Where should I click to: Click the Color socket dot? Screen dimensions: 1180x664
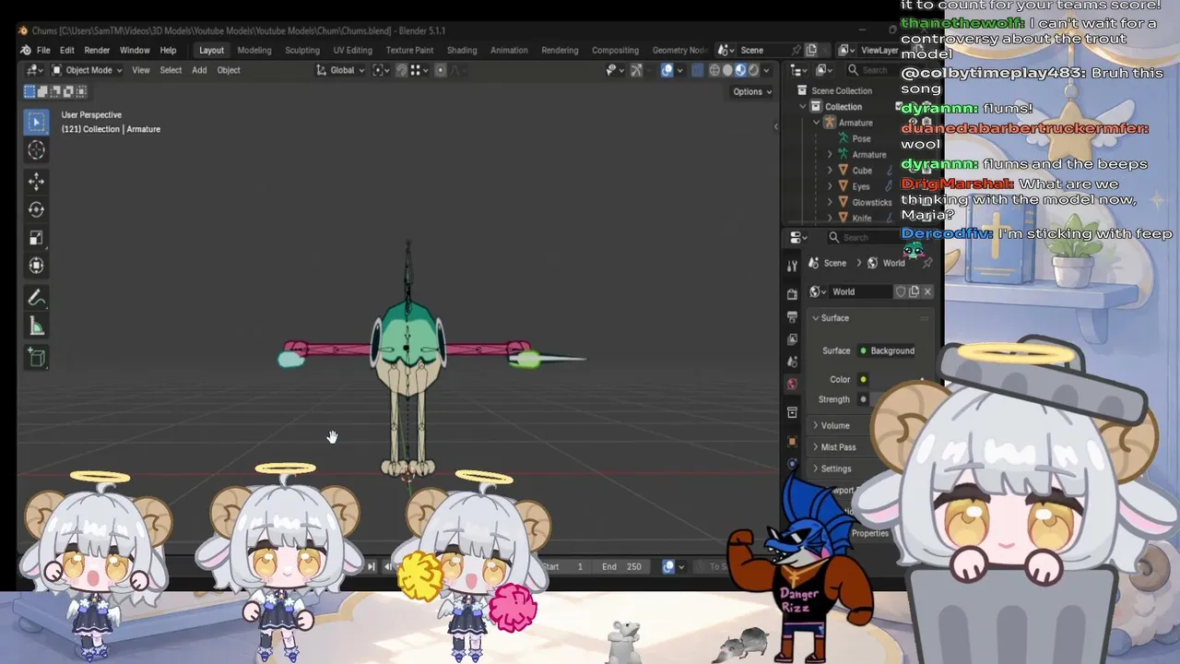pyautogui.click(x=863, y=379)
